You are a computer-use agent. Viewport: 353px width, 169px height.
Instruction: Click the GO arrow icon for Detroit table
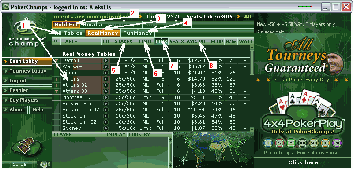[x=105, y=61]
